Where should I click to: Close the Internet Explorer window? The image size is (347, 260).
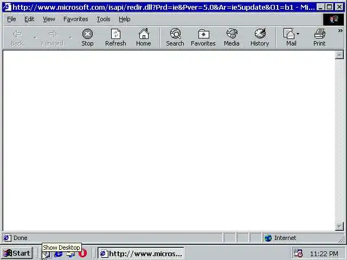339,7
